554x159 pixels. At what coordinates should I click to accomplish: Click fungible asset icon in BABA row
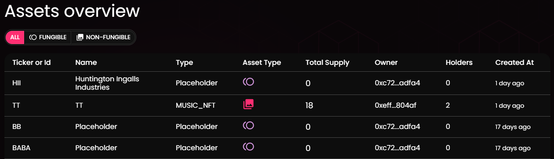(x=248, y=147)
